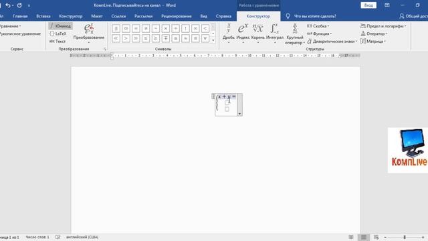Insert the equals sign symbol

point(136,28)
